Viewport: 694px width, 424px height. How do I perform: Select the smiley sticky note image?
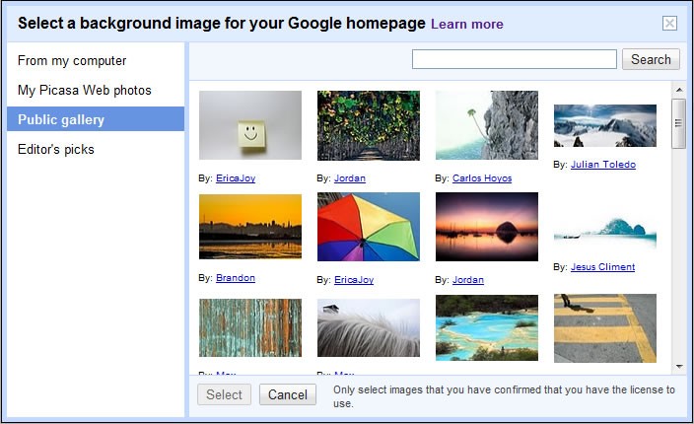[250, 125]
